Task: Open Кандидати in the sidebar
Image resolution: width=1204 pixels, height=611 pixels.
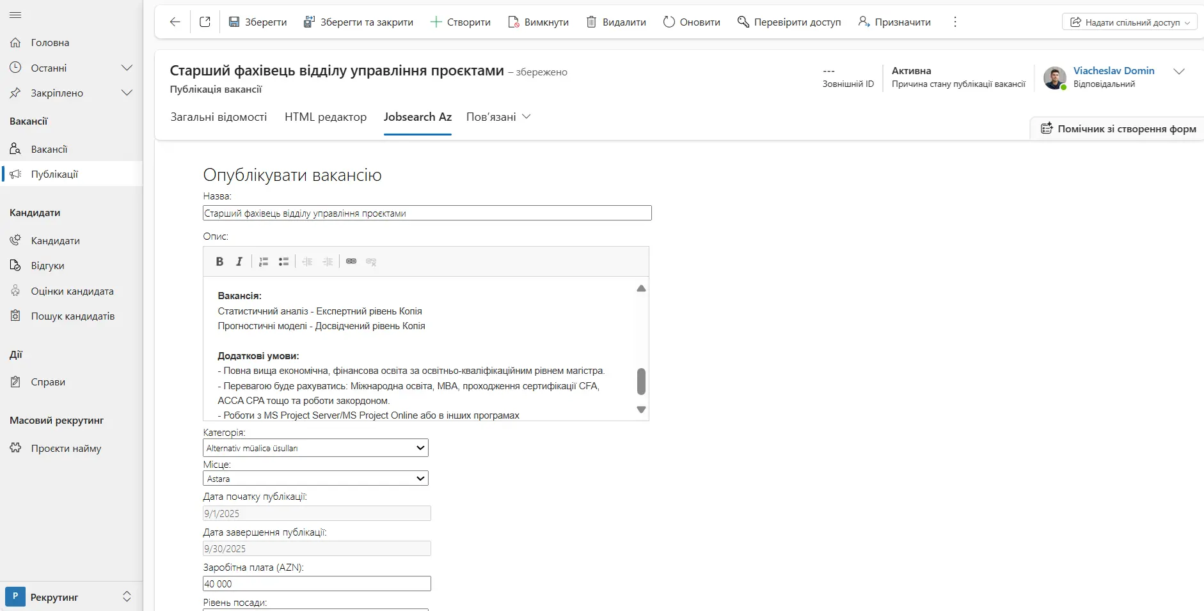Action: coord(55,240)
